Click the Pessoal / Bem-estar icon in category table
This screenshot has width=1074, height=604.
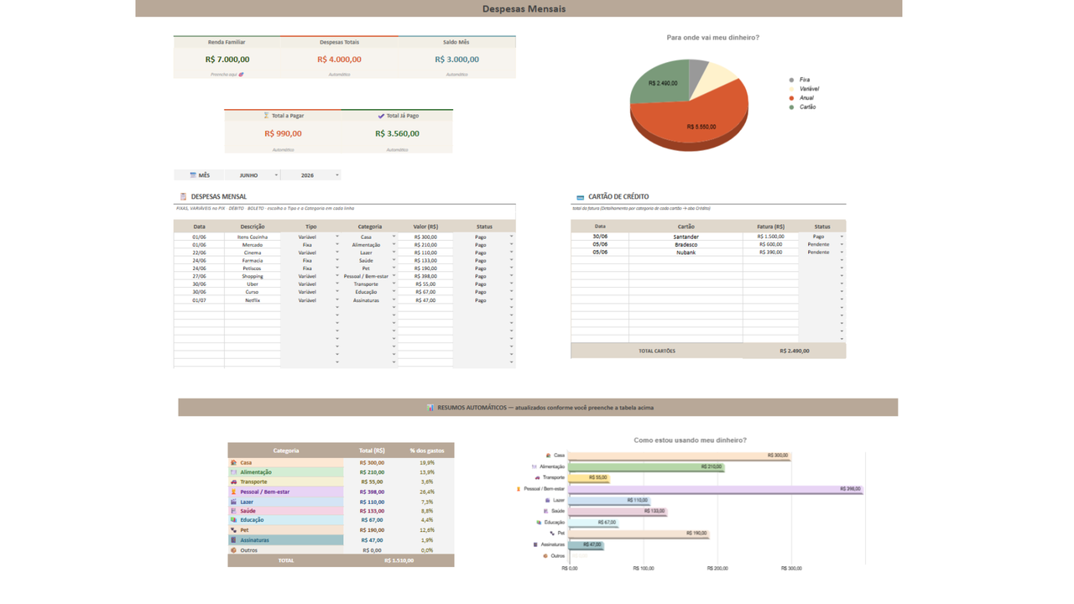[x=234, y=492]
